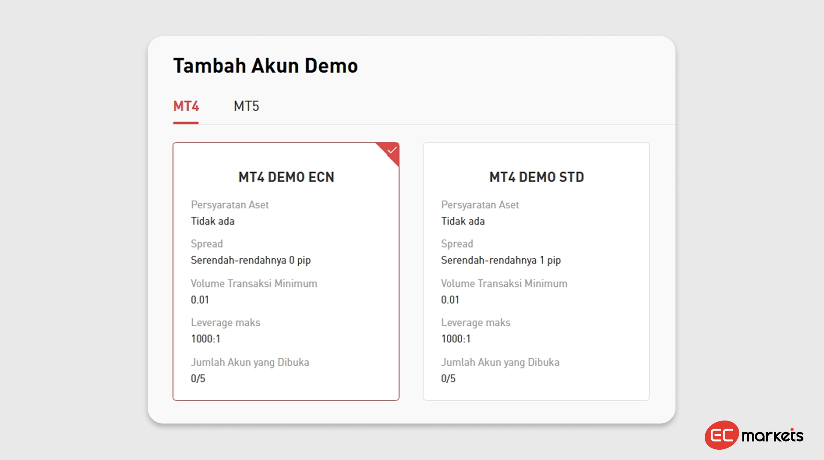Click Spread label in ECN card
The width and height of the screenshot is (824, 460).
point(206,244)
